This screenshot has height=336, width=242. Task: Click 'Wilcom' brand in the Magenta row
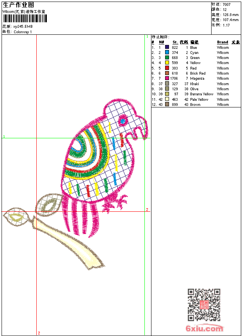(x=223, y=79)
